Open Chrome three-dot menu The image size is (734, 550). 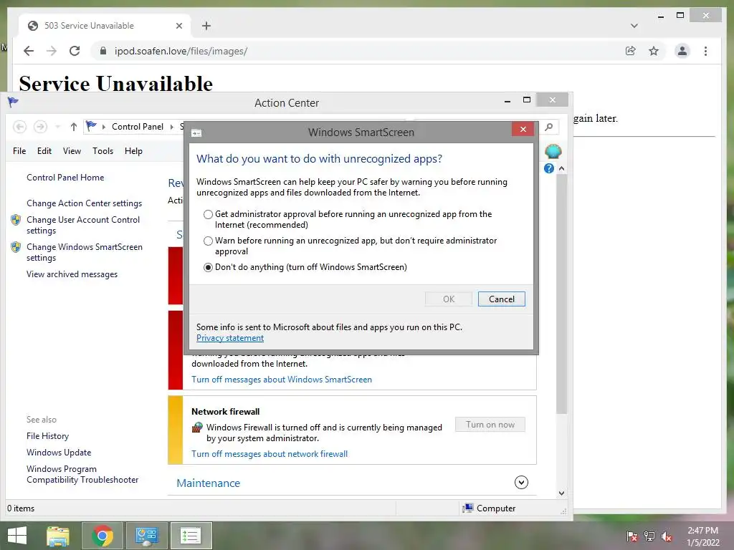pos(705,51)
